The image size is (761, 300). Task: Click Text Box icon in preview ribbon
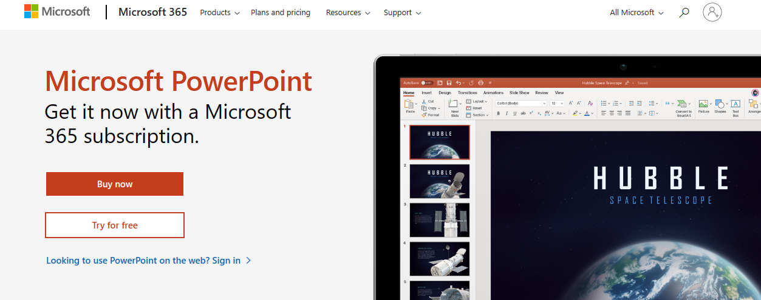(x=735, y=104)
